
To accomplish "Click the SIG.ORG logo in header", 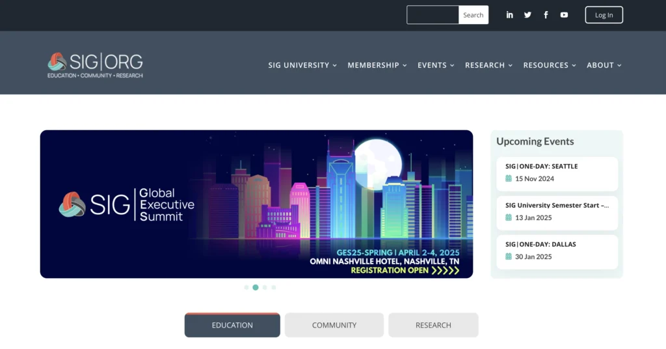I will pos(95,65).
